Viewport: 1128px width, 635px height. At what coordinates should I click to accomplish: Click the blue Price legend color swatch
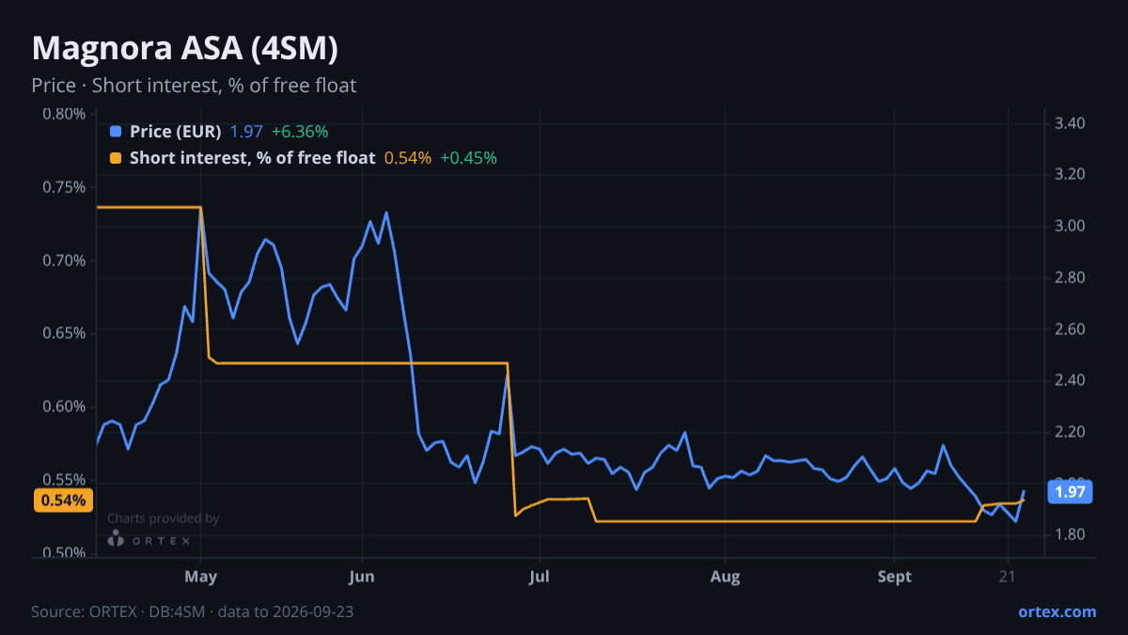pyautogui.click(x=116, y=132)
